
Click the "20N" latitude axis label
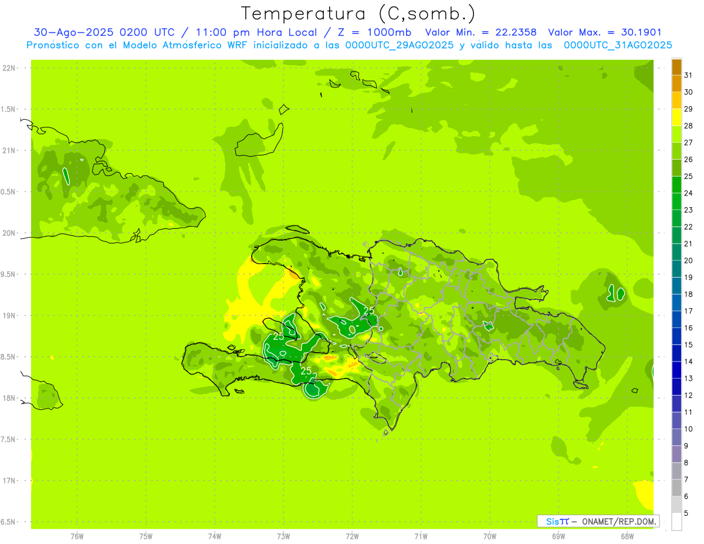point(9,233)
